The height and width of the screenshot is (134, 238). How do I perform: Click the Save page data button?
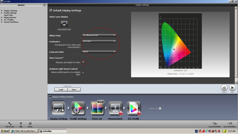tap(74, 90)
